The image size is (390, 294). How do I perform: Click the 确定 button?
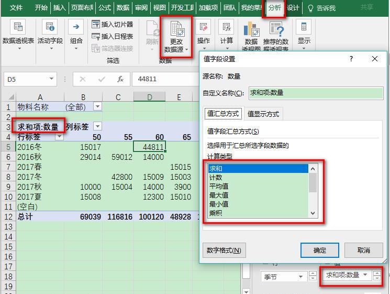(x=320, y=250)
